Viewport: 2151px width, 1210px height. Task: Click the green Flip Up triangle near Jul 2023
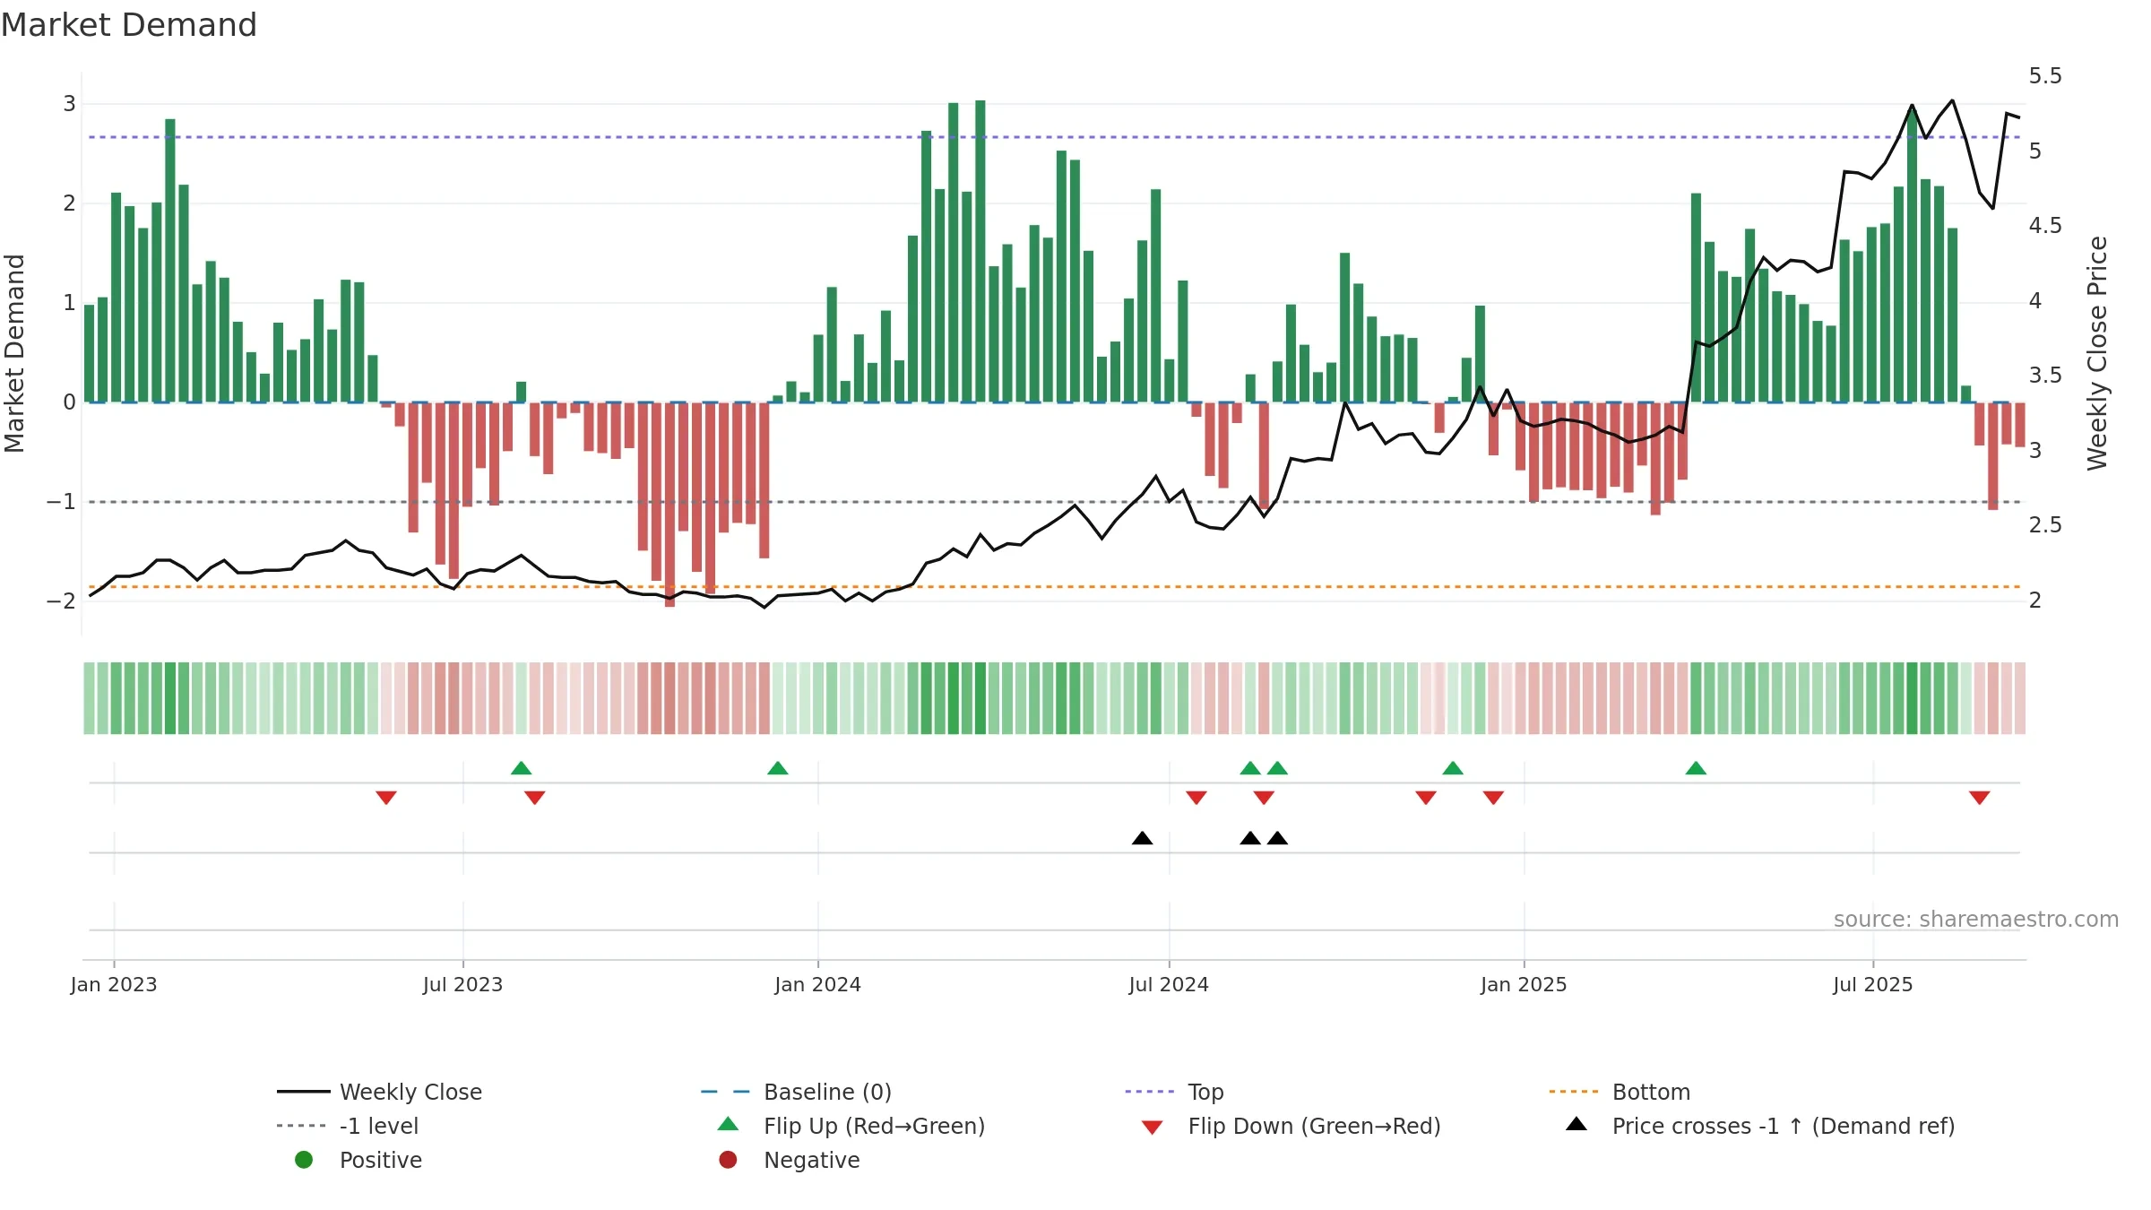click(x=521, y=768)
